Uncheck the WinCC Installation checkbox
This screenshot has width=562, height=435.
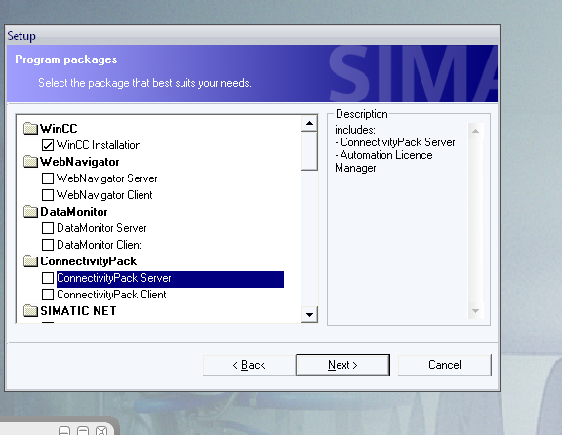pos(48,145)
